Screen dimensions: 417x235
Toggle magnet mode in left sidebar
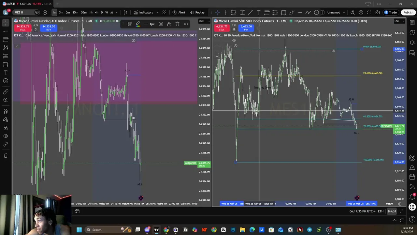click(x=6, y=111)
